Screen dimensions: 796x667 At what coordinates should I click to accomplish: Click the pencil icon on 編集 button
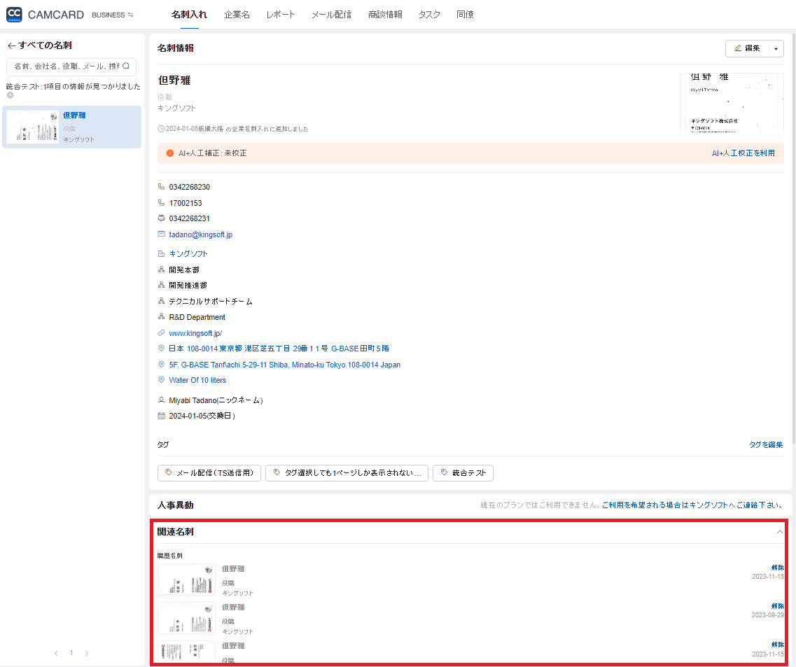tap(738, 48)
